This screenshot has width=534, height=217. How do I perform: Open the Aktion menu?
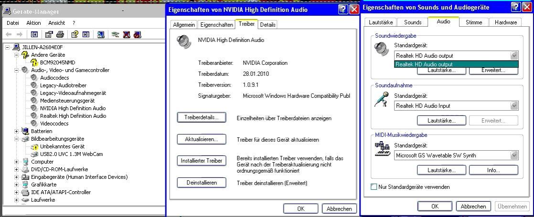pyautogui.click(x=33, y=23)
